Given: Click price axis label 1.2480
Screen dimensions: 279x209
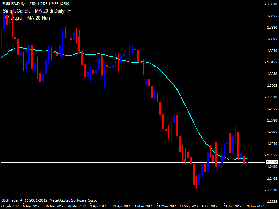Looking at the screenshot, I should click(x=272, y=167).
